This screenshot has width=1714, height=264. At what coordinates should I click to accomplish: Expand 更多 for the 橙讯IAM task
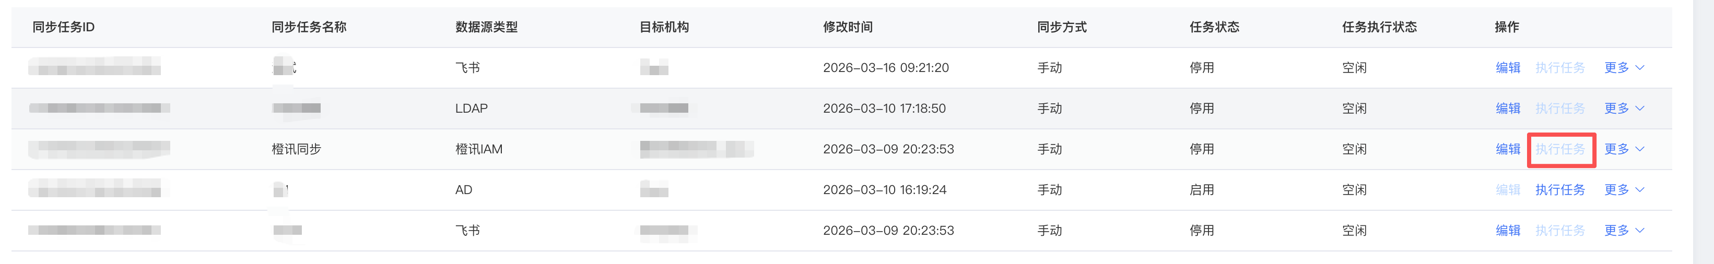point(1624,149)
